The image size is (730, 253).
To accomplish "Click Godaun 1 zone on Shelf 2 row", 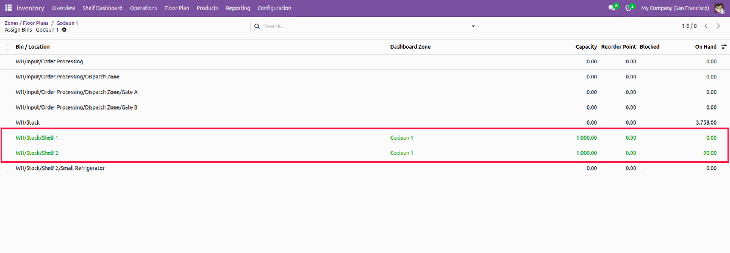I will click(x=402, y=153).
